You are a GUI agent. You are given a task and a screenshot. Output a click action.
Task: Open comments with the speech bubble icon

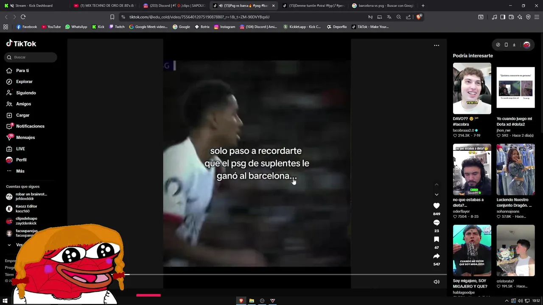437,222
